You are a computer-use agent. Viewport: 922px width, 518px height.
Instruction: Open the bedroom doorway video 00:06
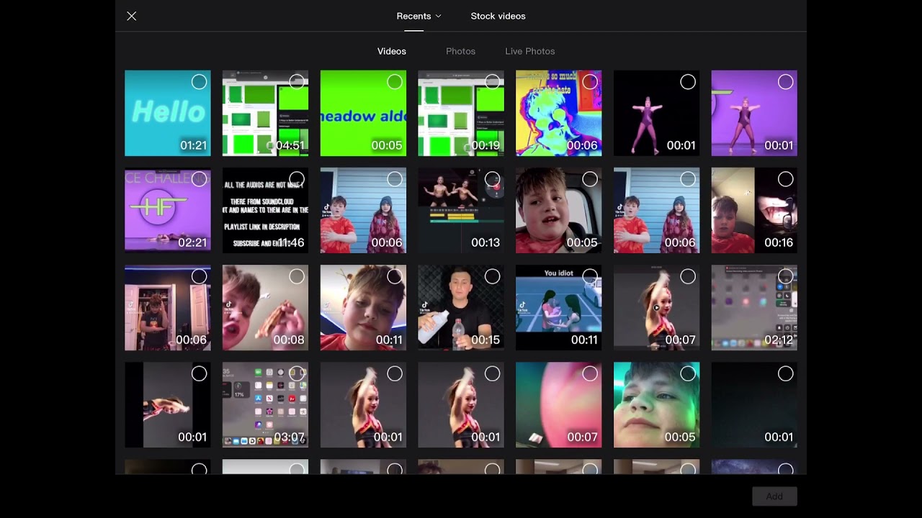(x=168, y=307)
